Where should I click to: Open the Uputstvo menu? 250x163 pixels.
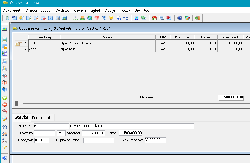click(142, 11)
